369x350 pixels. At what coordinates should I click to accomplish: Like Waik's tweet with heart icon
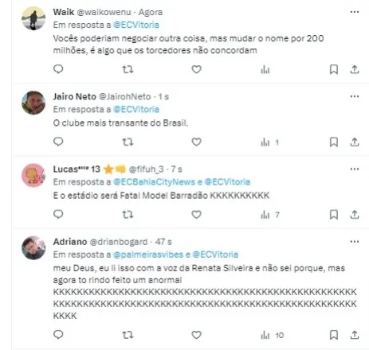point(196,69)
